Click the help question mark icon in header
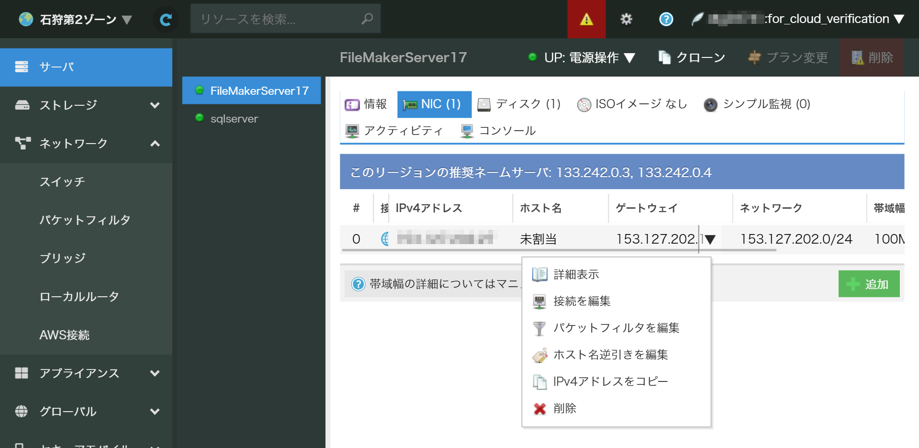This screenshot has height=448, width=919. coord(665,19)
